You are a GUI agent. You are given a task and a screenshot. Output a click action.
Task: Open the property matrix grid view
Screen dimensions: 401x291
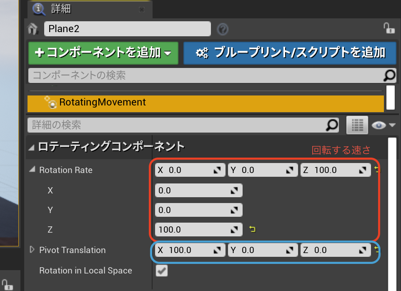tap(357, 125)
